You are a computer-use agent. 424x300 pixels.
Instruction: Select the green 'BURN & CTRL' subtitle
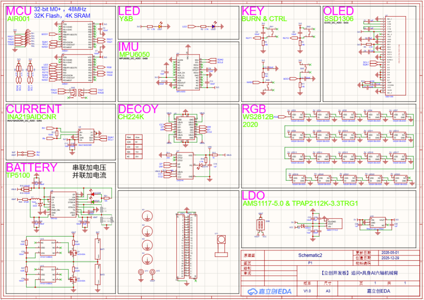pyautogui.click(x=264, y=19)
